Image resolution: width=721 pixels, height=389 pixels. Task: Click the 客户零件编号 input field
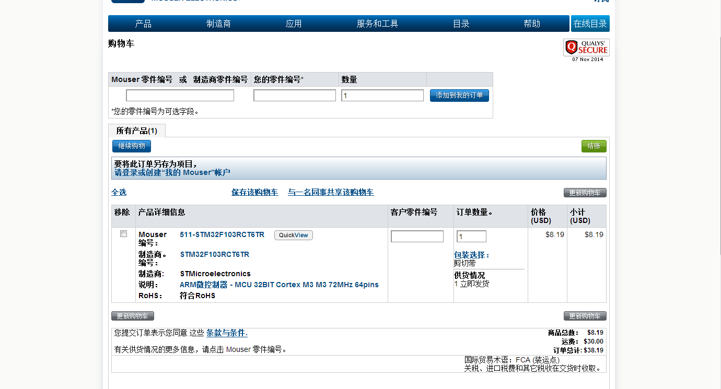[x=417, y=237]
